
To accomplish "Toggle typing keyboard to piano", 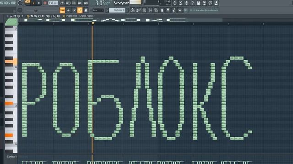I will [x=62, y=10].
